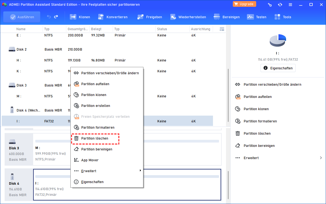Click the USB icon beside Disk 4 (Wech...
326x204 pixels.
[12, 110]
